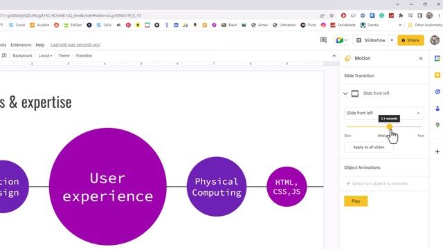This screenshot has height=249, width=443.
Task: Open the comment history icon
Action: (x=323, y=40)
